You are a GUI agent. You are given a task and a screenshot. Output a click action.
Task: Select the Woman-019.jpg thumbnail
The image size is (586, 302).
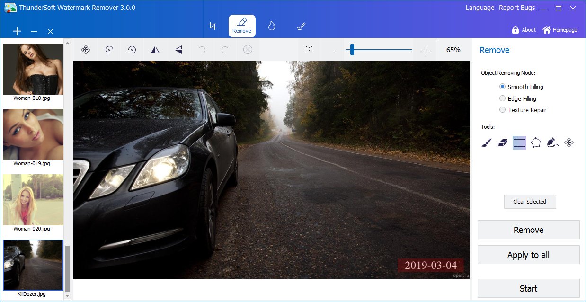(33, 134)
